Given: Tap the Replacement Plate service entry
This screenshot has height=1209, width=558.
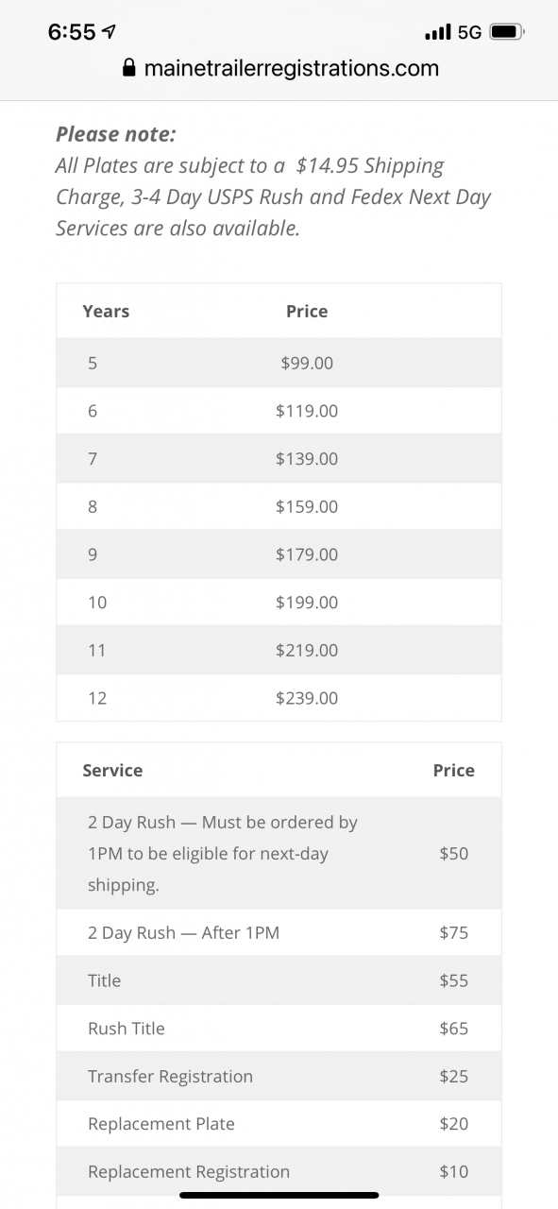Looking at the screenshot, I should tap(279, 1124).
